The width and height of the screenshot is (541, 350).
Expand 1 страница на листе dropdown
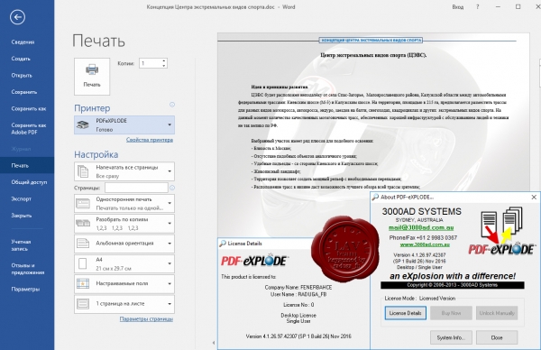[x=124, y=304]
